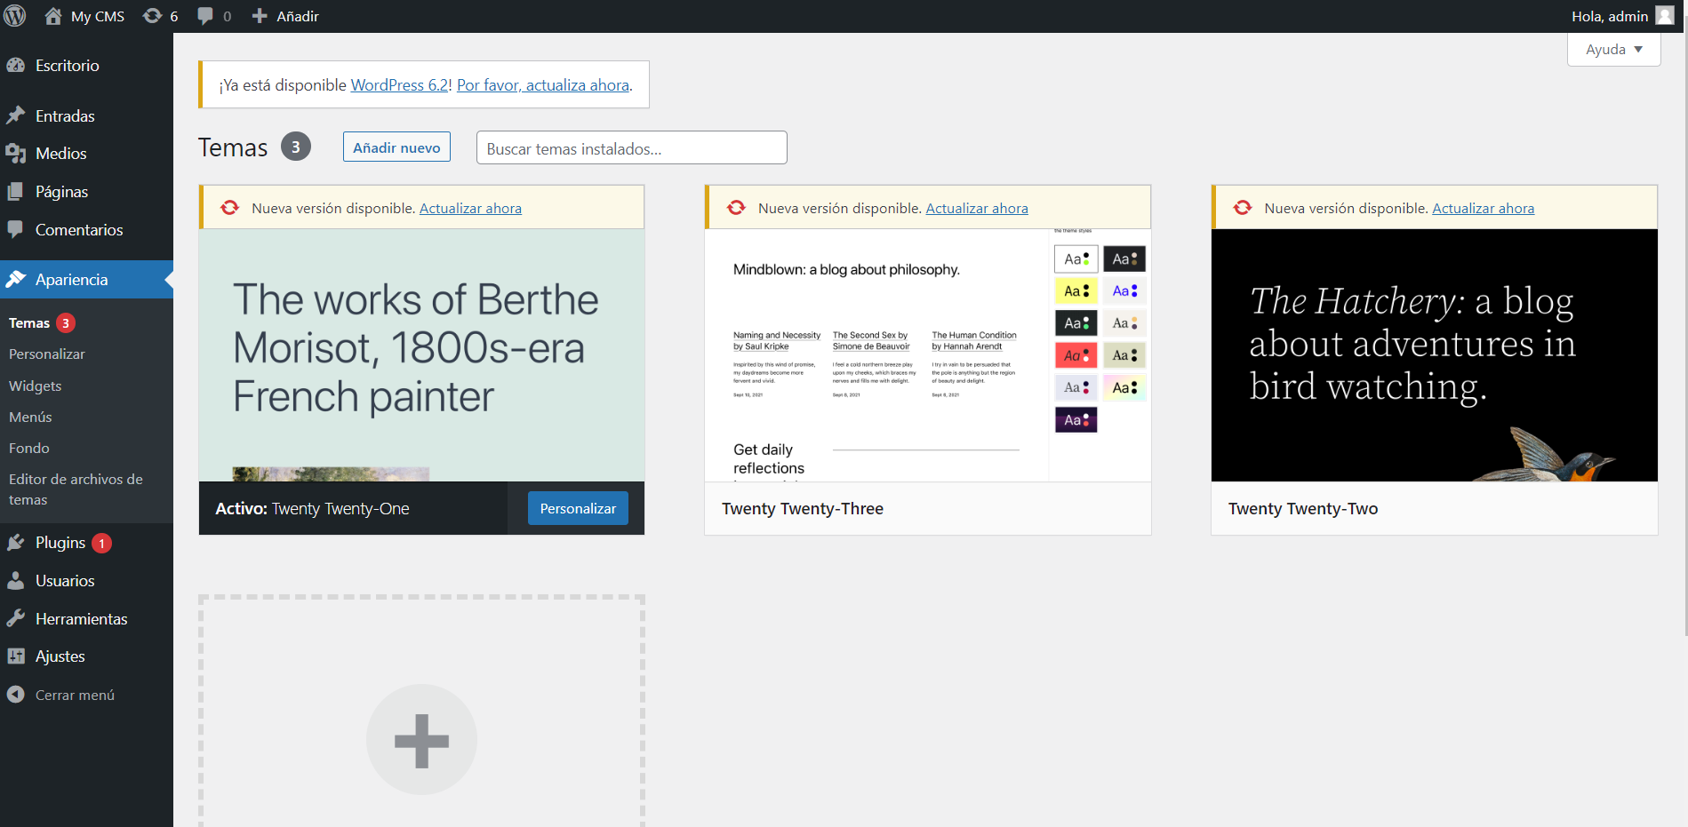Screen dimensions: 1688x827
Task: Click Personalizar button on active theme
Action: (578, 508)
